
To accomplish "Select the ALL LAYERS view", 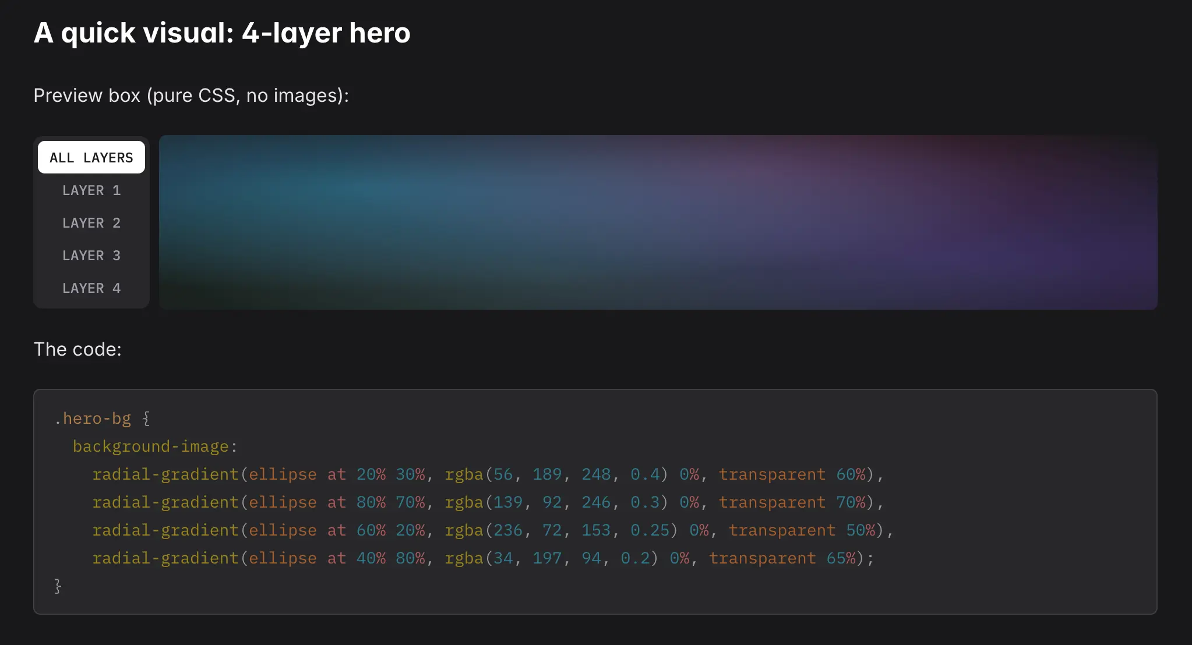I will pyautogui.click(x=91, y=157).
